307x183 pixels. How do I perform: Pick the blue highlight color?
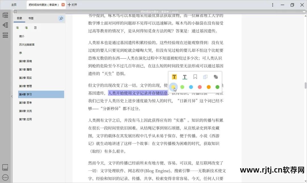click(191, 87)
